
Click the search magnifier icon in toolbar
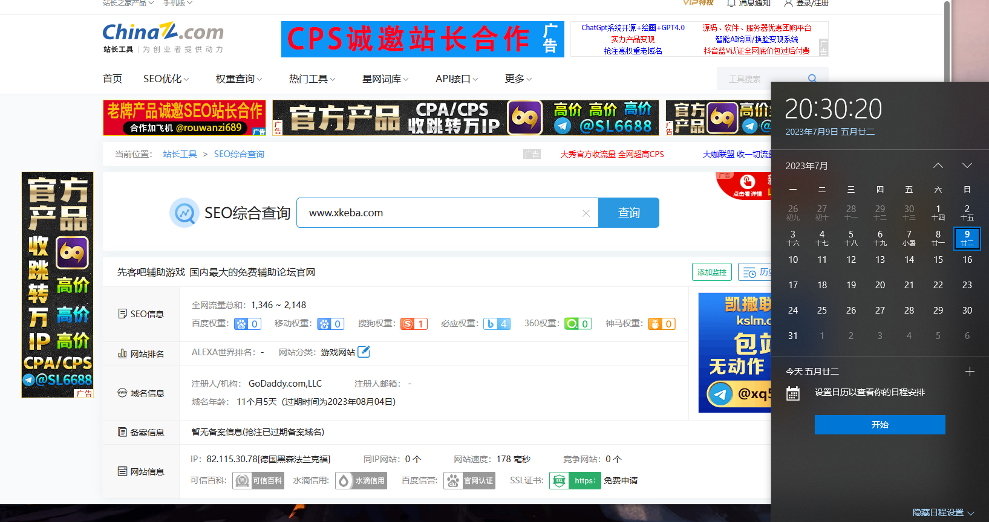(x=812, y=79)
